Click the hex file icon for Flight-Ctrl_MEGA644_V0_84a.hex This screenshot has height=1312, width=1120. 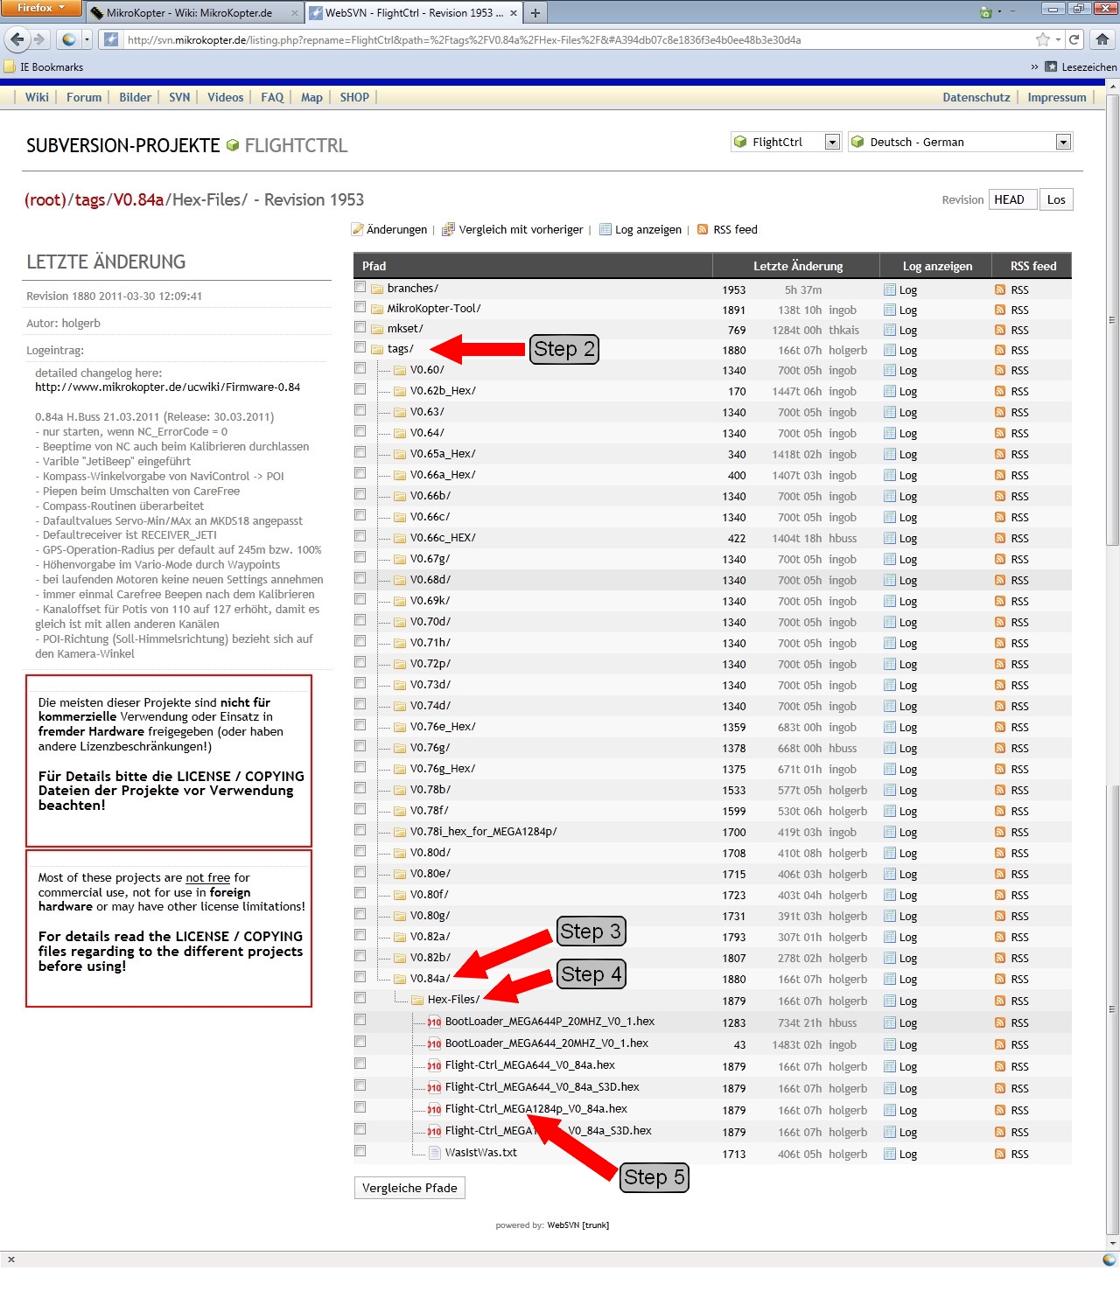tap(434, 1065)
